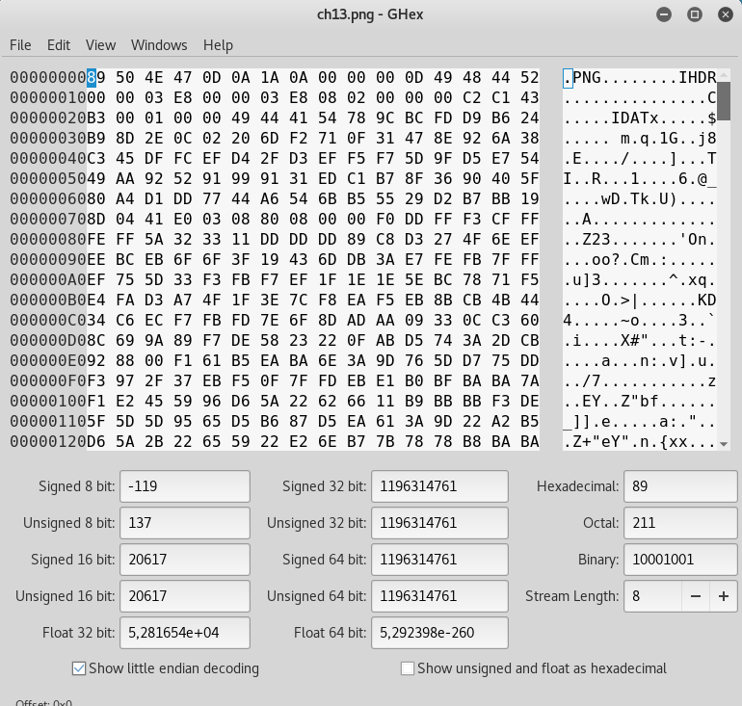Open the View menu
742x706 pixels.
100,45
